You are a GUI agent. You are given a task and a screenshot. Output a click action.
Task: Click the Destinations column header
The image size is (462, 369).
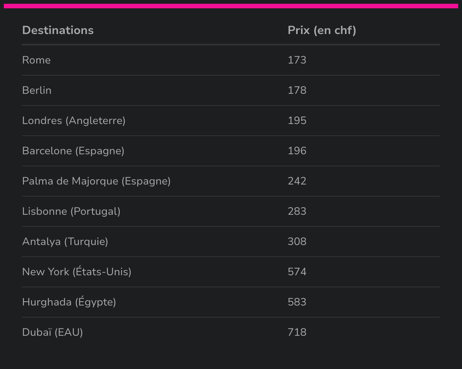coord(58,30)
